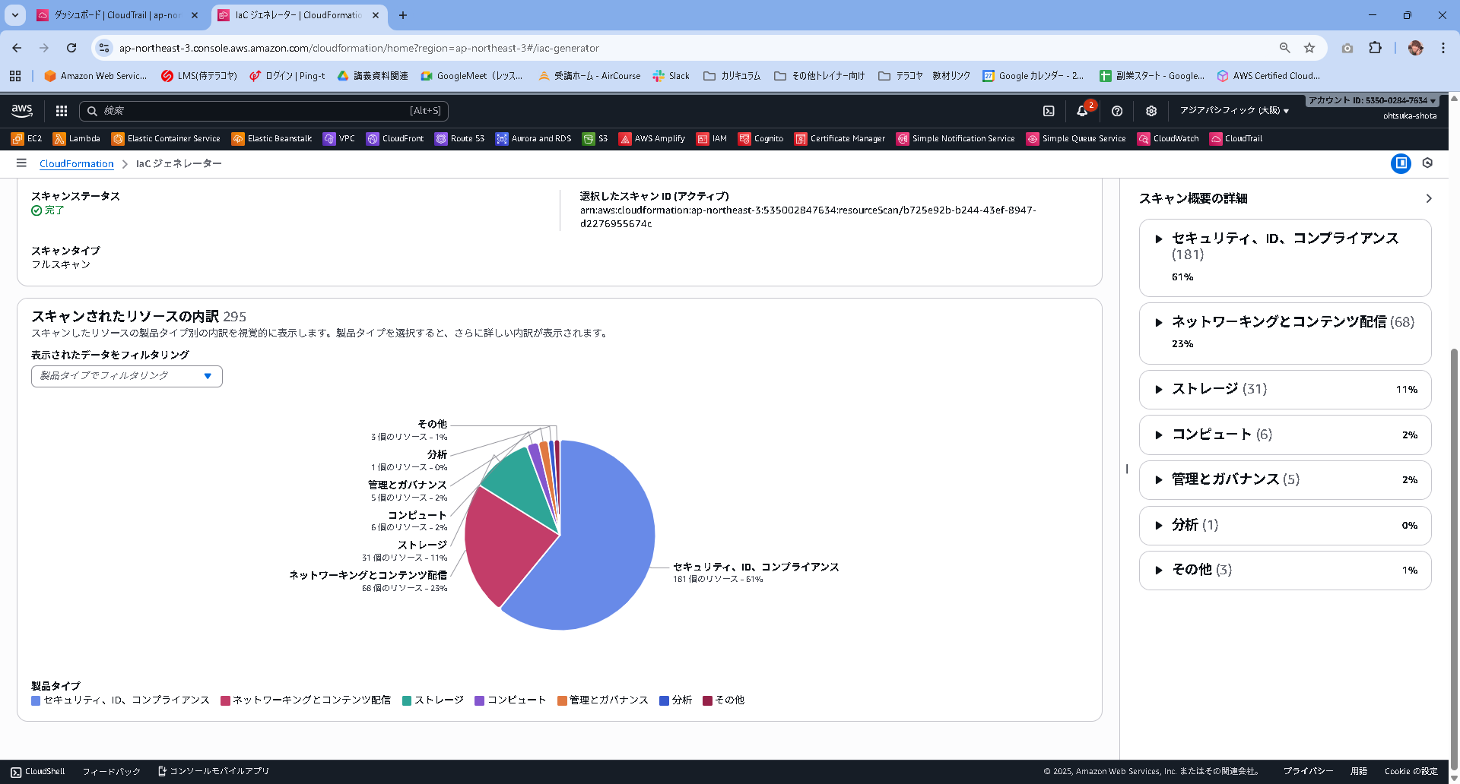Open Amazon Web Services bookmark

tap(96, 76)
